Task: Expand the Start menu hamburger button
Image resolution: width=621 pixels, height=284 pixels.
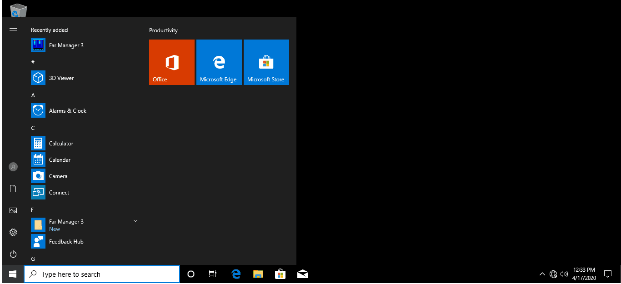Action: click(13, 30)
